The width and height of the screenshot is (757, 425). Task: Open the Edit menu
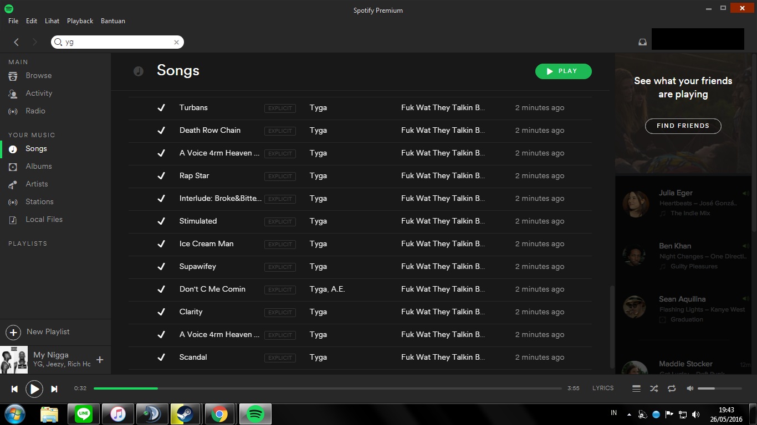(x=32, y=21)
